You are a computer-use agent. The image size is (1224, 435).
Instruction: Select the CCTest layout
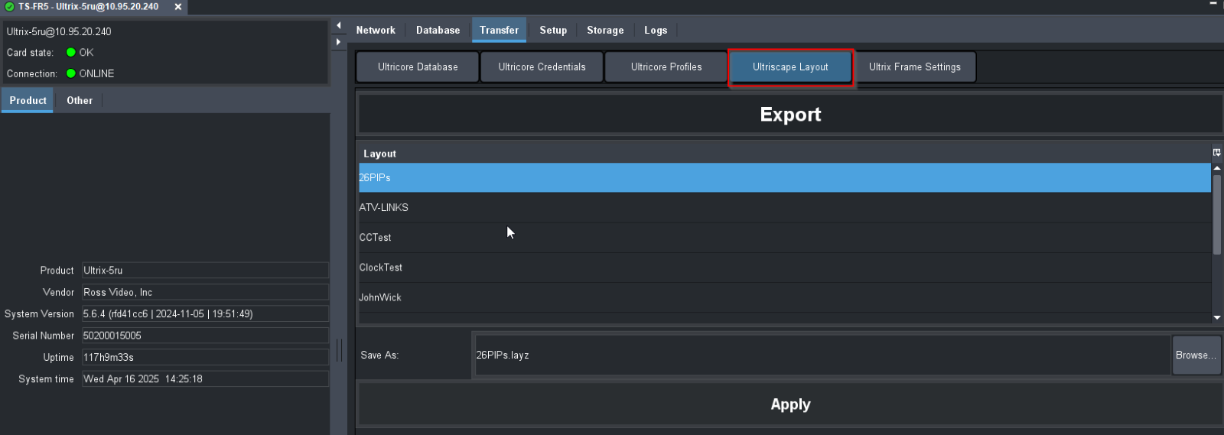(785, 237)
